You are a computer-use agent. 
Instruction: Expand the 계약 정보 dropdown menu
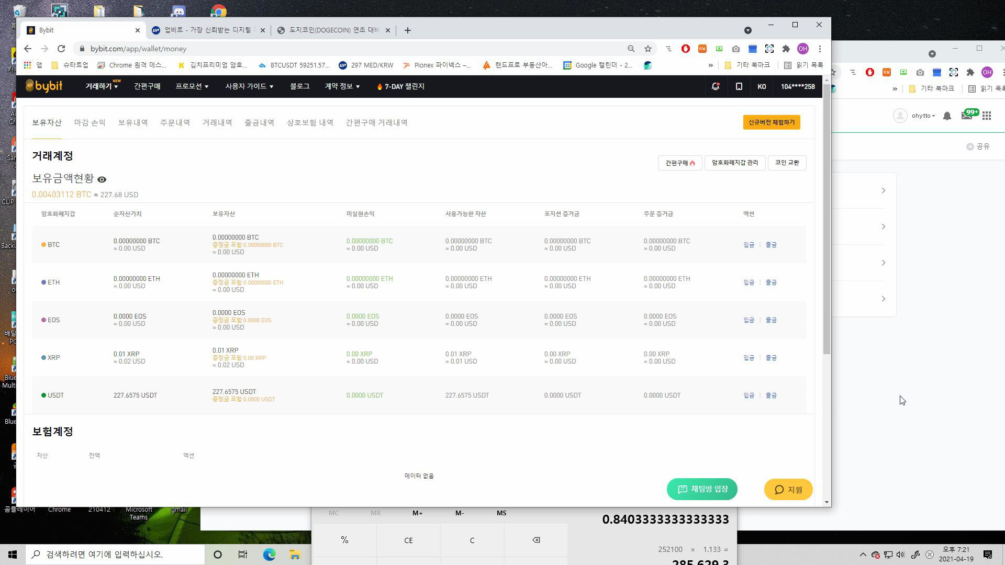point(342,86)
